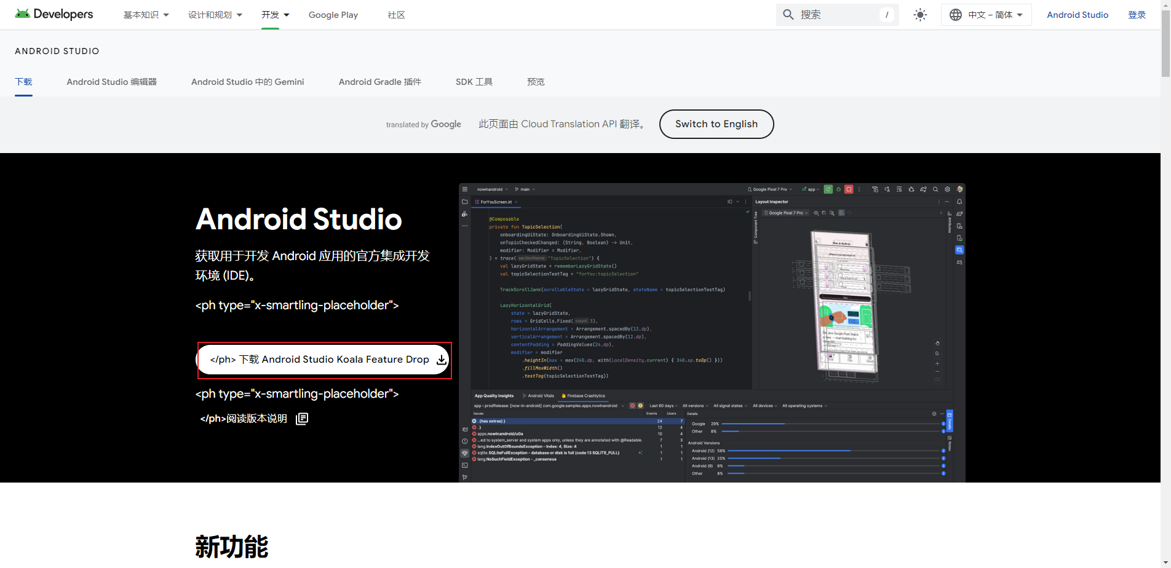Click the download arrow icon in the button

click(x=441, y=360)
